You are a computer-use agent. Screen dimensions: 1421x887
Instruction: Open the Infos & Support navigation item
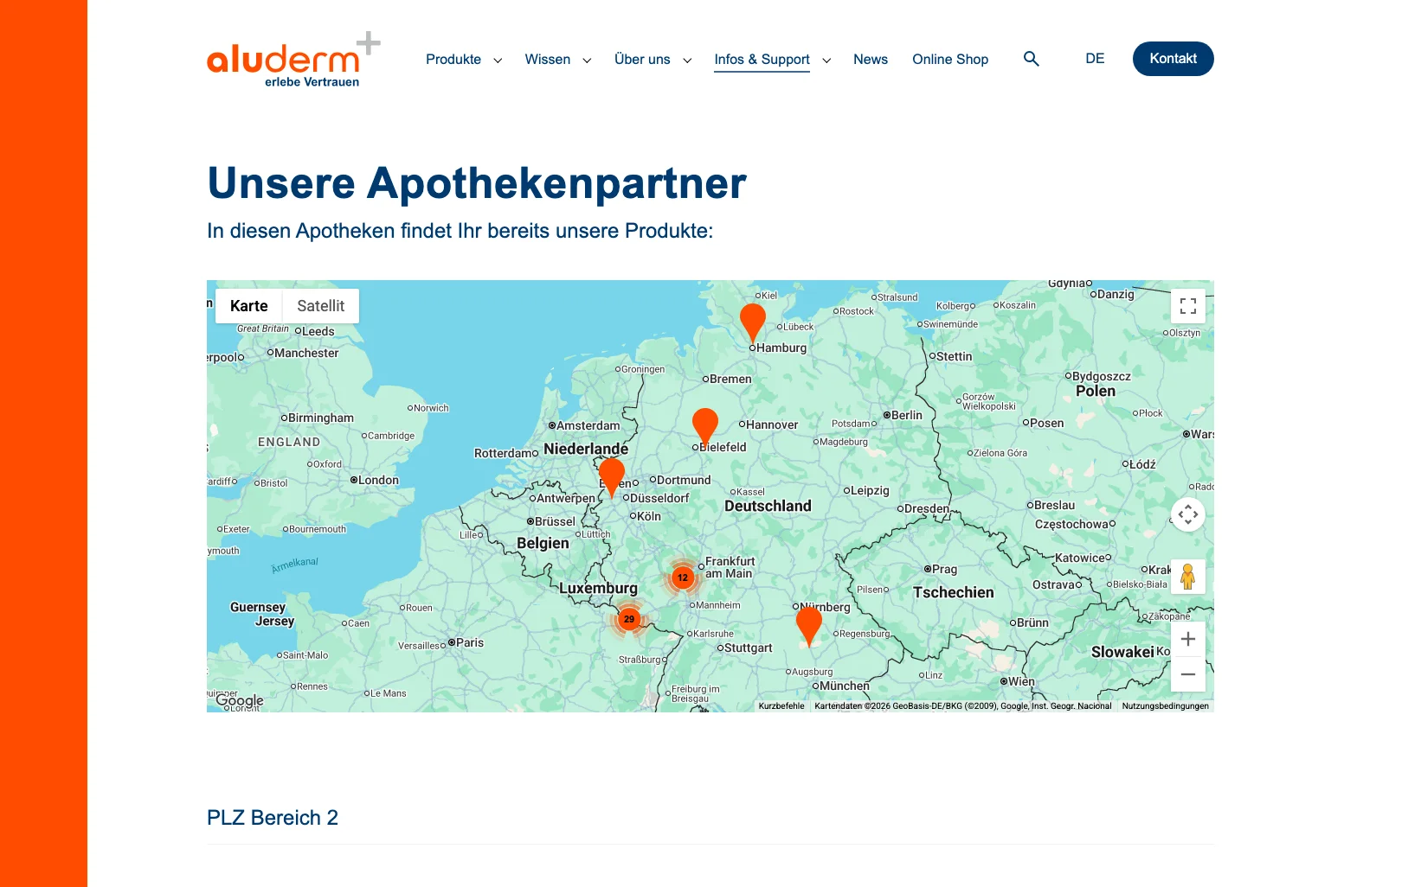click(x=762, y=60)
